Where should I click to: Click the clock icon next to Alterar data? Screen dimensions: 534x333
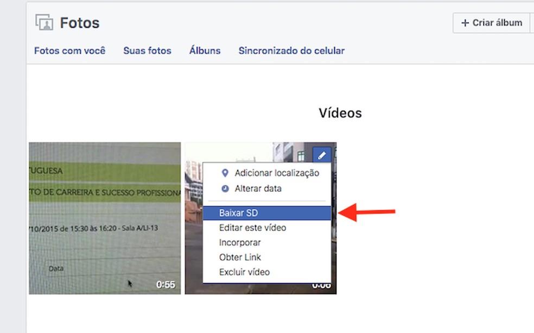coord(225,189)
